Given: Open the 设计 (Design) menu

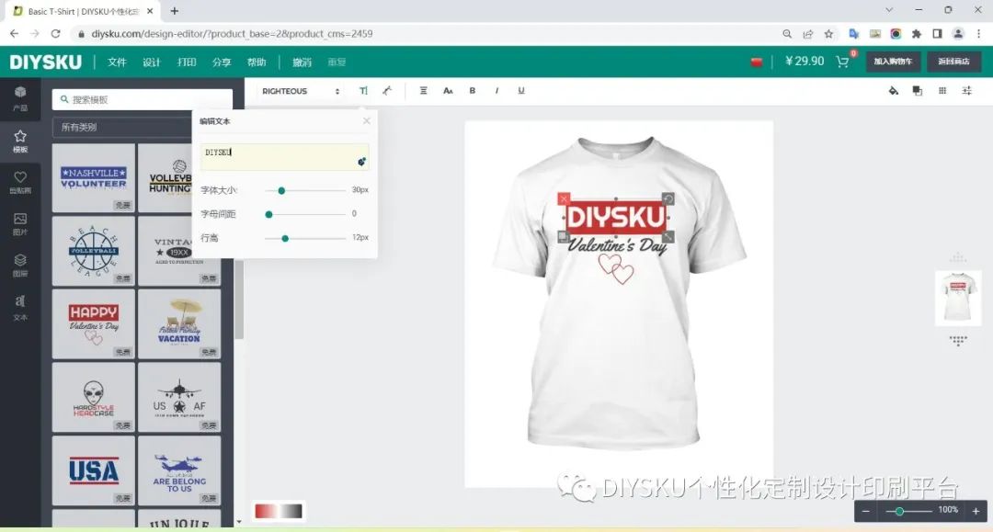Looking at the screenshot, I should click(152, 62).
